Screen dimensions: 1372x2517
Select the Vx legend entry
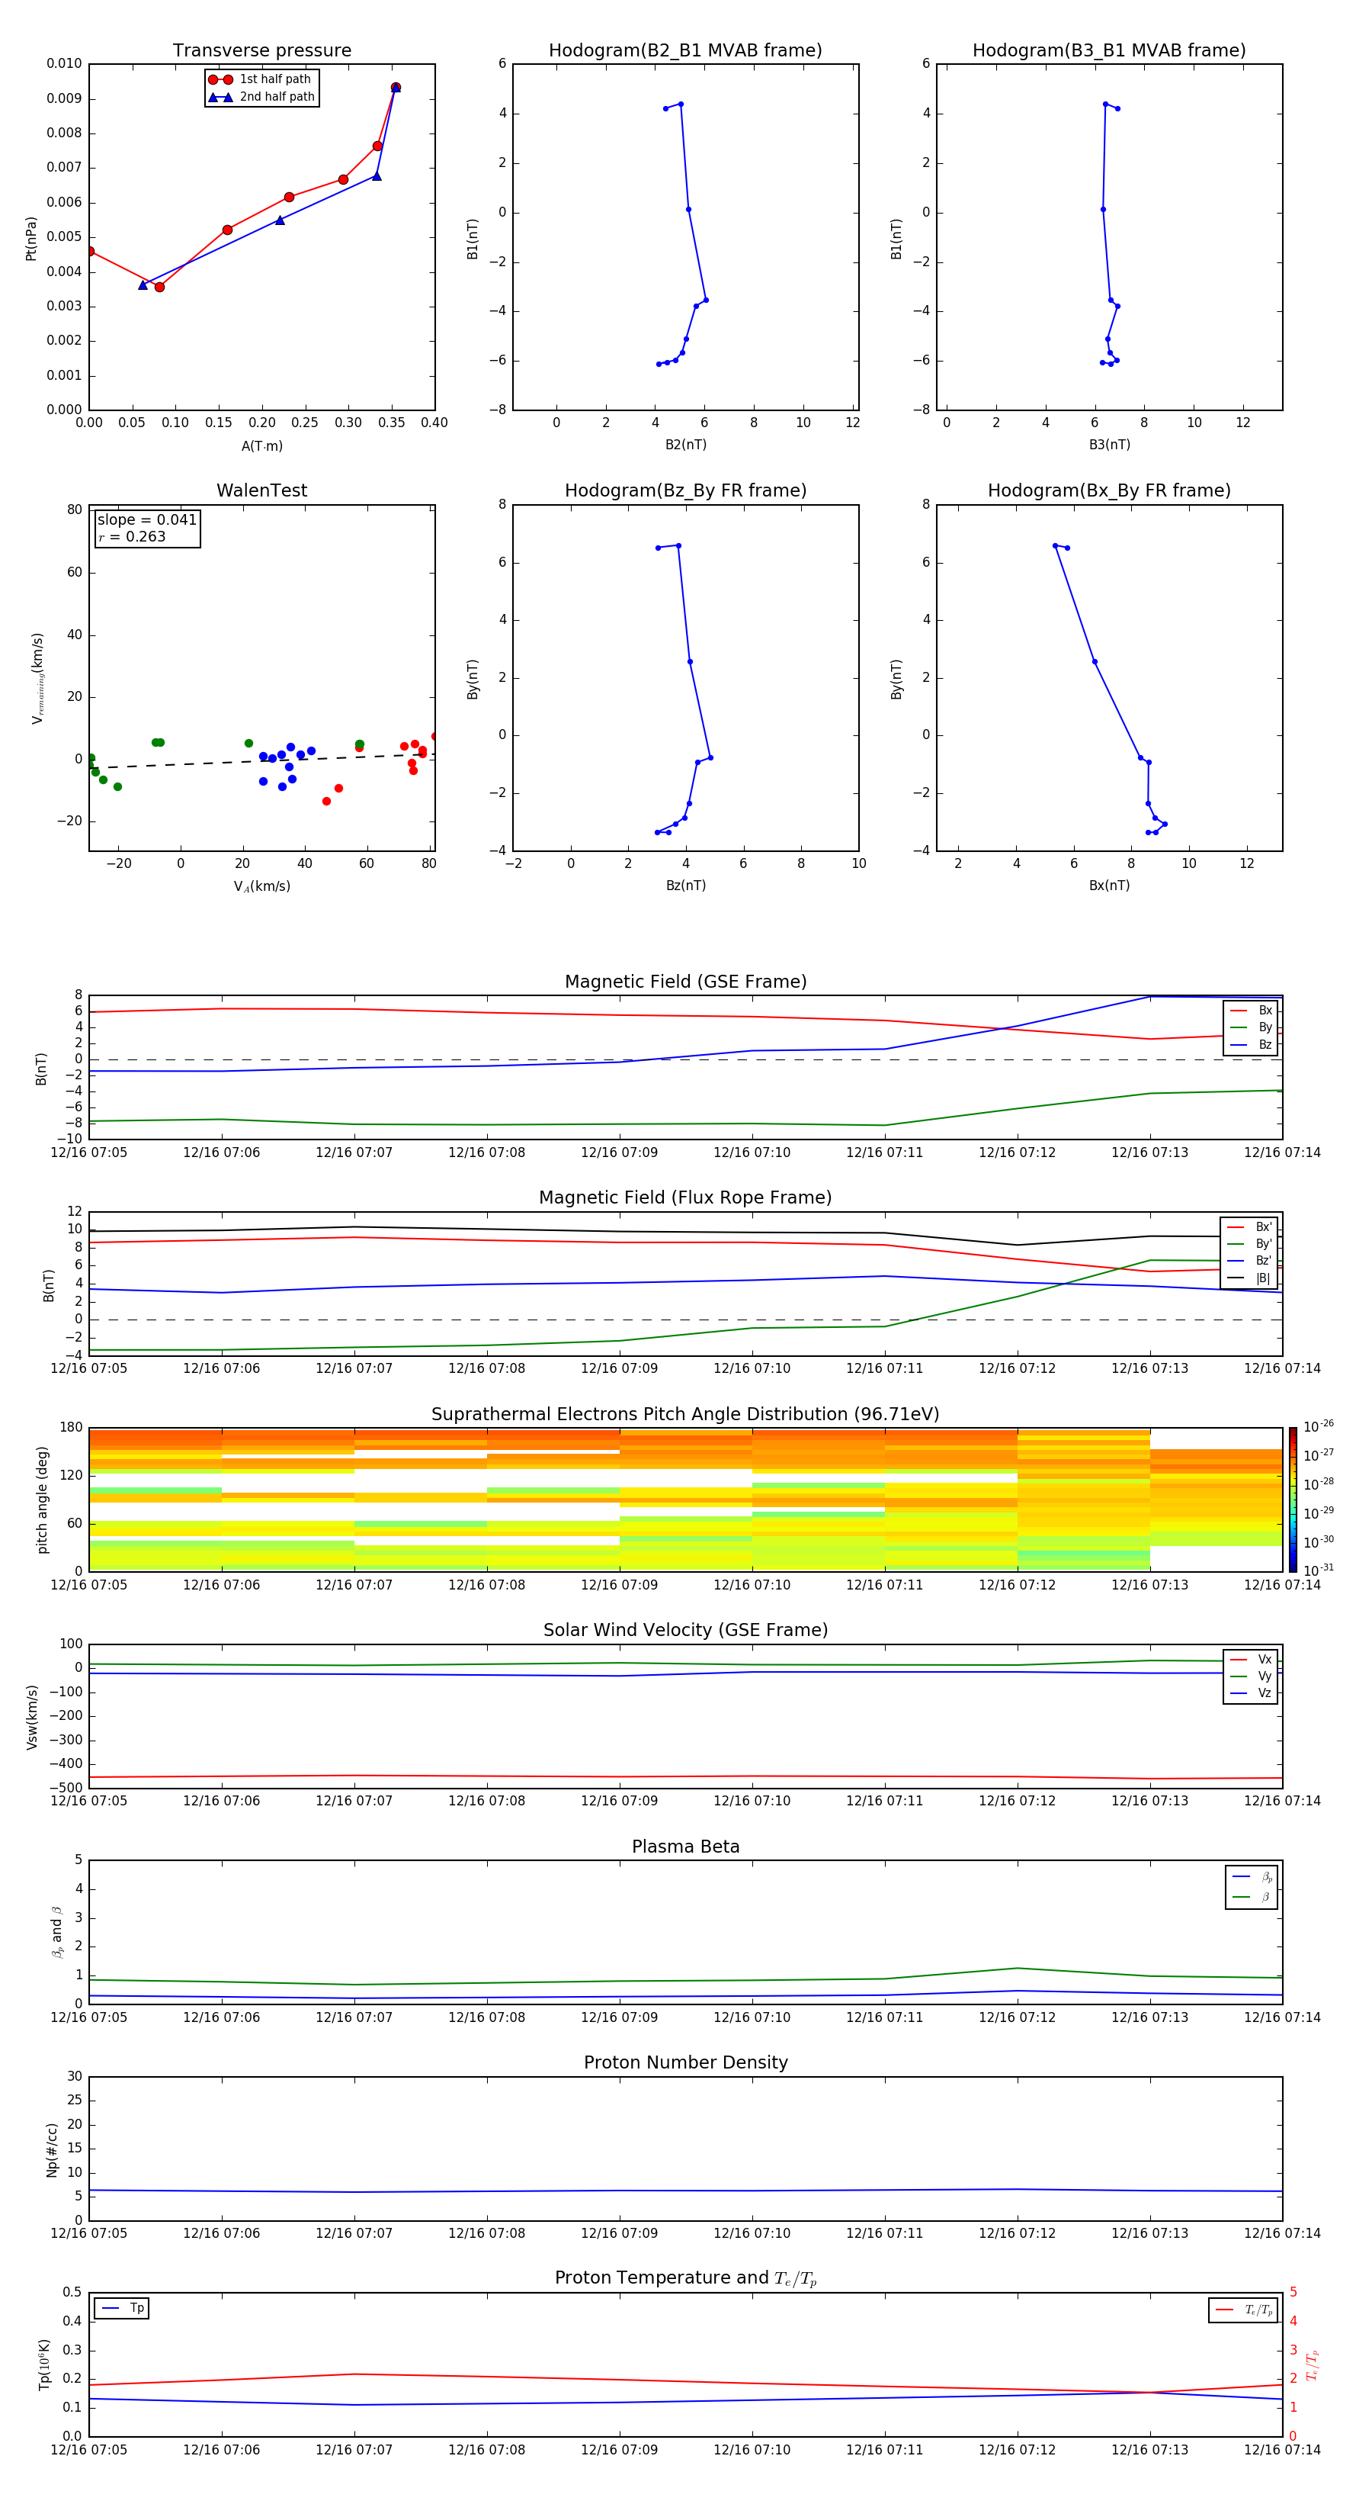pyautogui.click(x=1251, y=1659)
